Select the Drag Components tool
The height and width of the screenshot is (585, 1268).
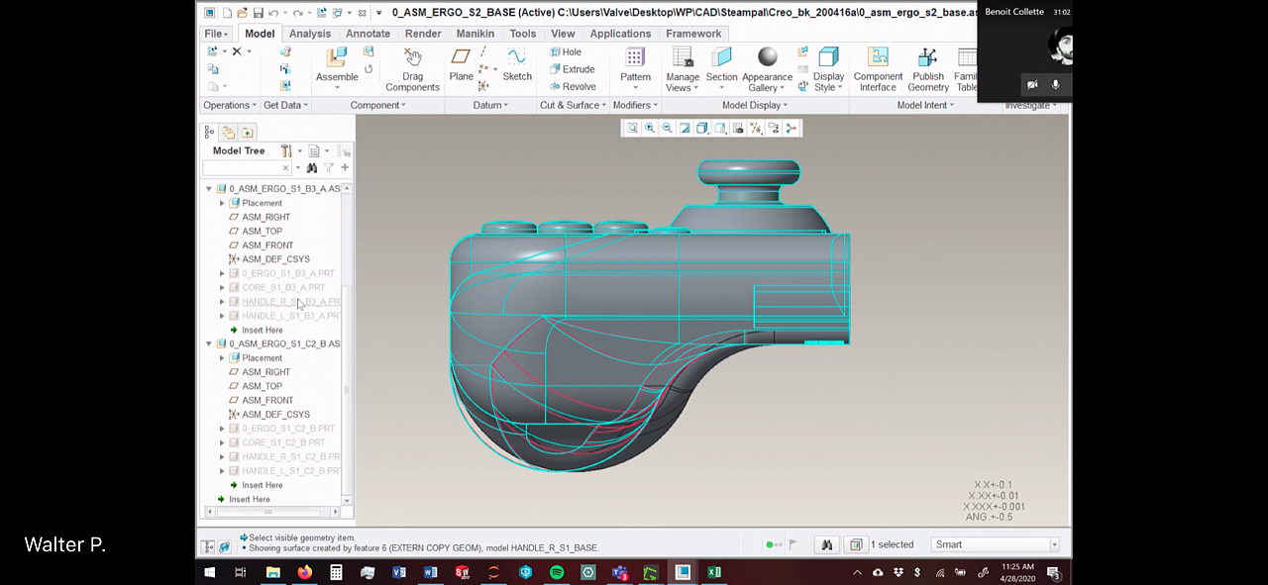(x=412, y=58)
